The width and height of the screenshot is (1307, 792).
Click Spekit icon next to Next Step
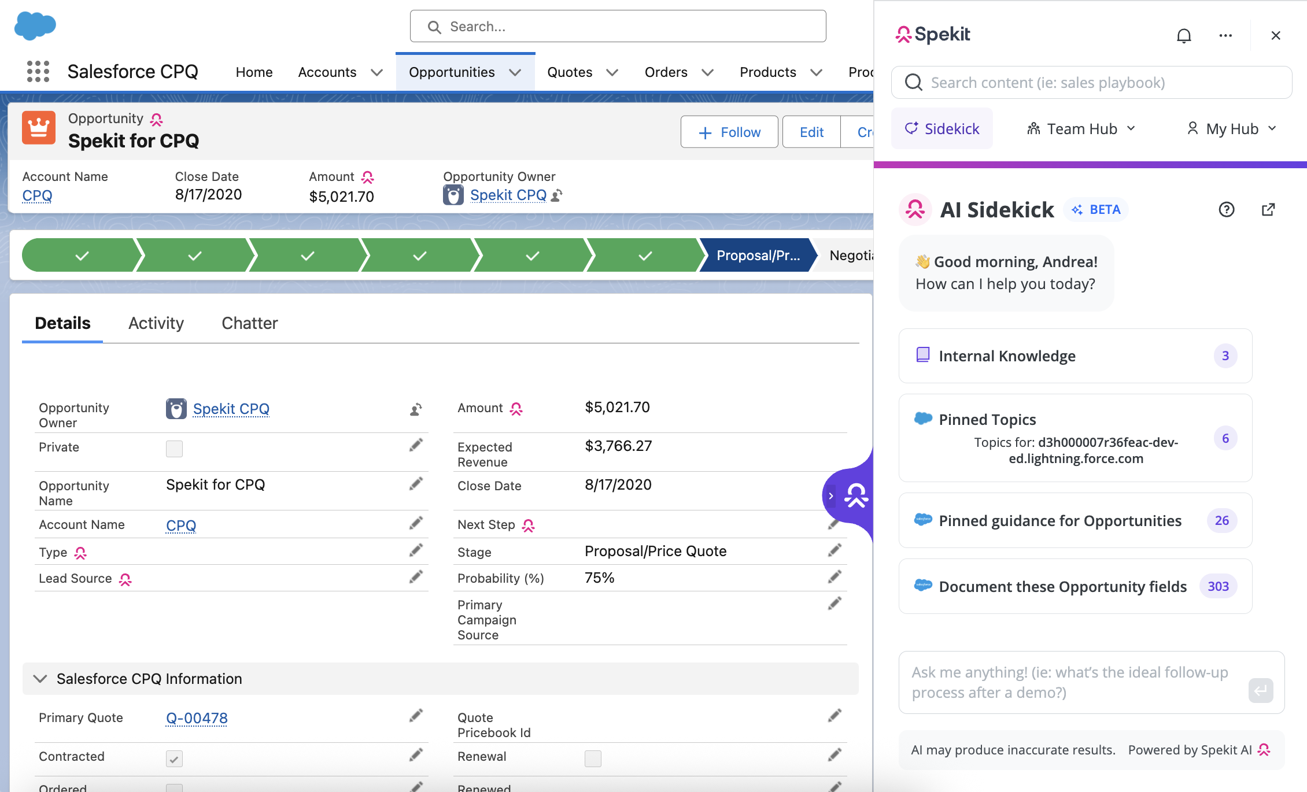[529, 525]
